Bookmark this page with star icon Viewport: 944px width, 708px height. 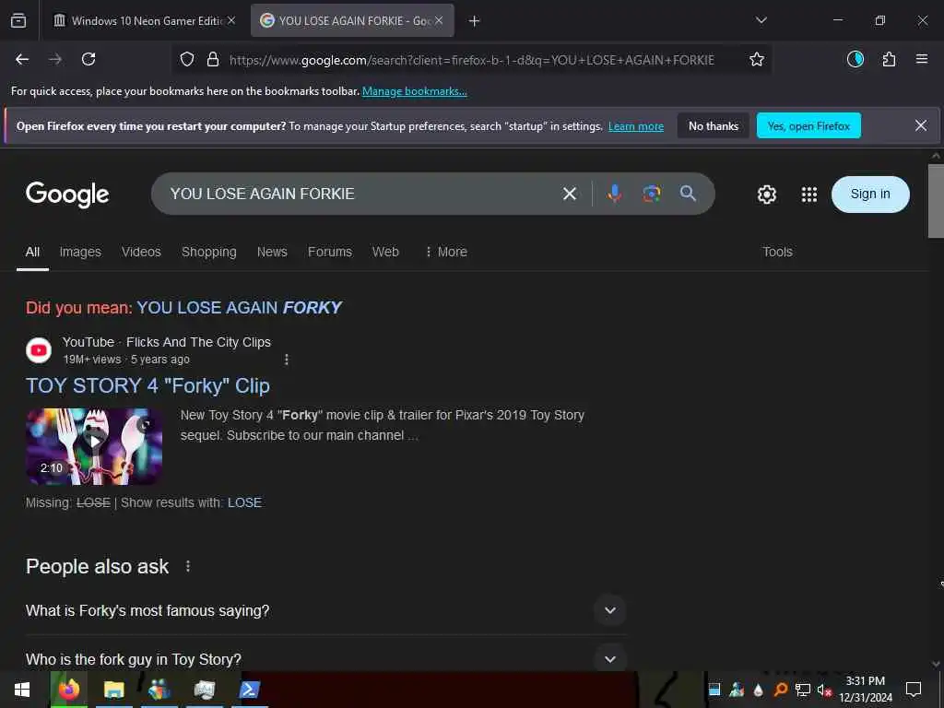click(x=757, y=60)
